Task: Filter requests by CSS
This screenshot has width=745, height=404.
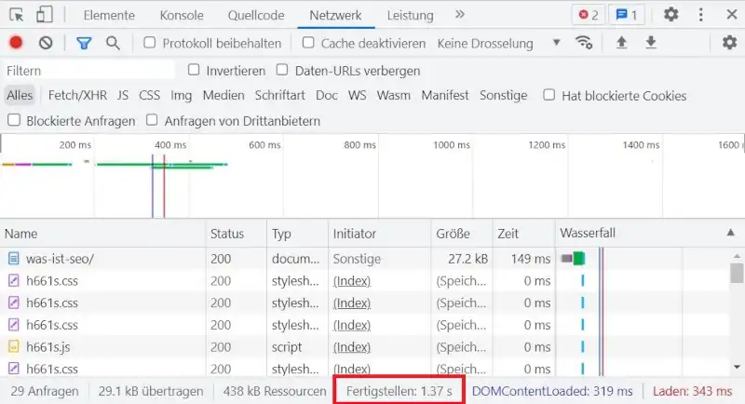Action: pos(149,96)
